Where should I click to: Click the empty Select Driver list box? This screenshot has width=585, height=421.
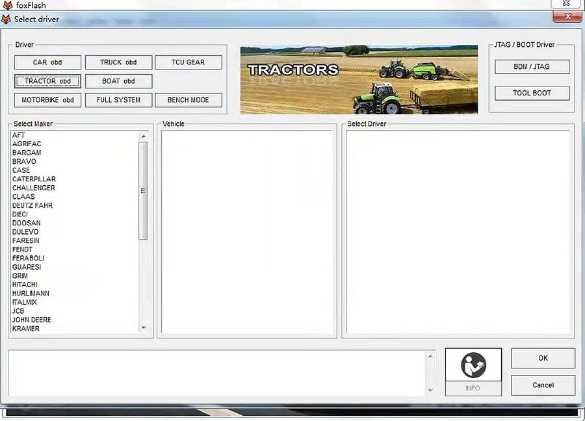click(458, 231)
